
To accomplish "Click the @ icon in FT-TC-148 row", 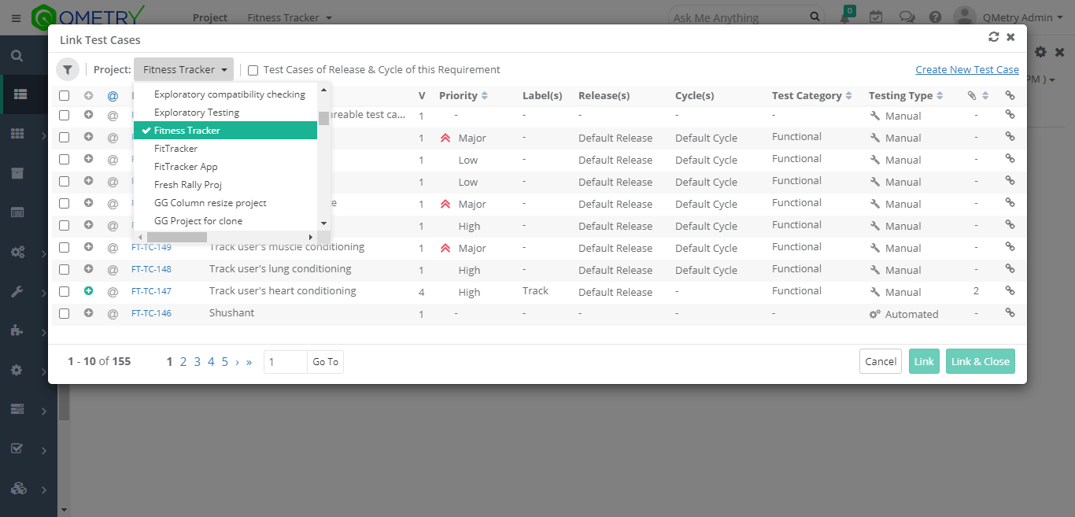I will [113, 270].
